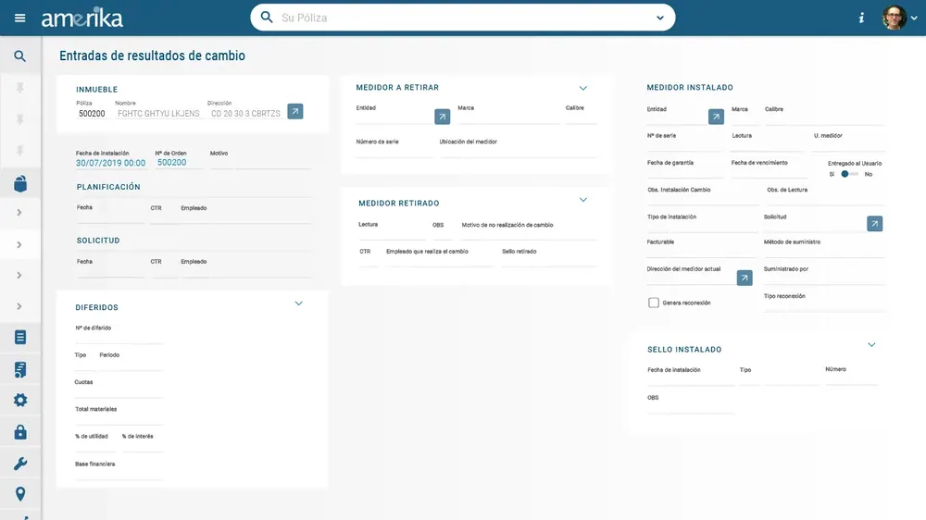
Task: Collapse the Medidor Retirado section
Action: pyautogui.click(x=582, y=200)
